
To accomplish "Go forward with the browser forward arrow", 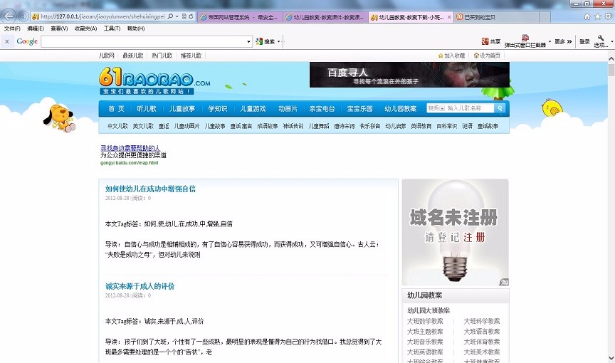I will tap(23, 16).
